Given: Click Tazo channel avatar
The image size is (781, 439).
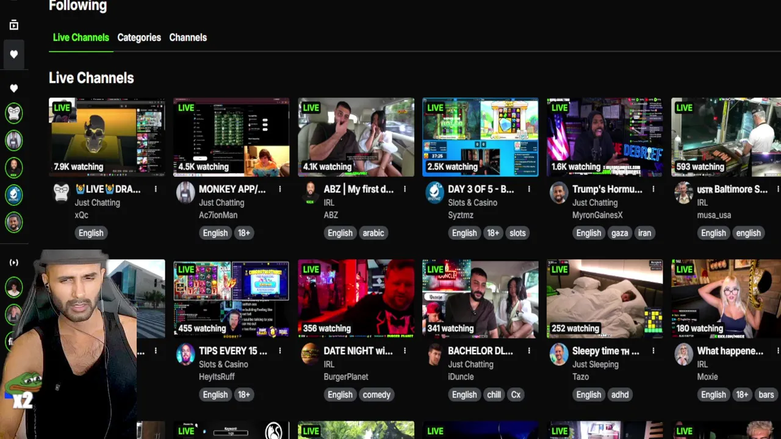Looking at the screenshot, I should pyautogui.click(x=559, y=354).
